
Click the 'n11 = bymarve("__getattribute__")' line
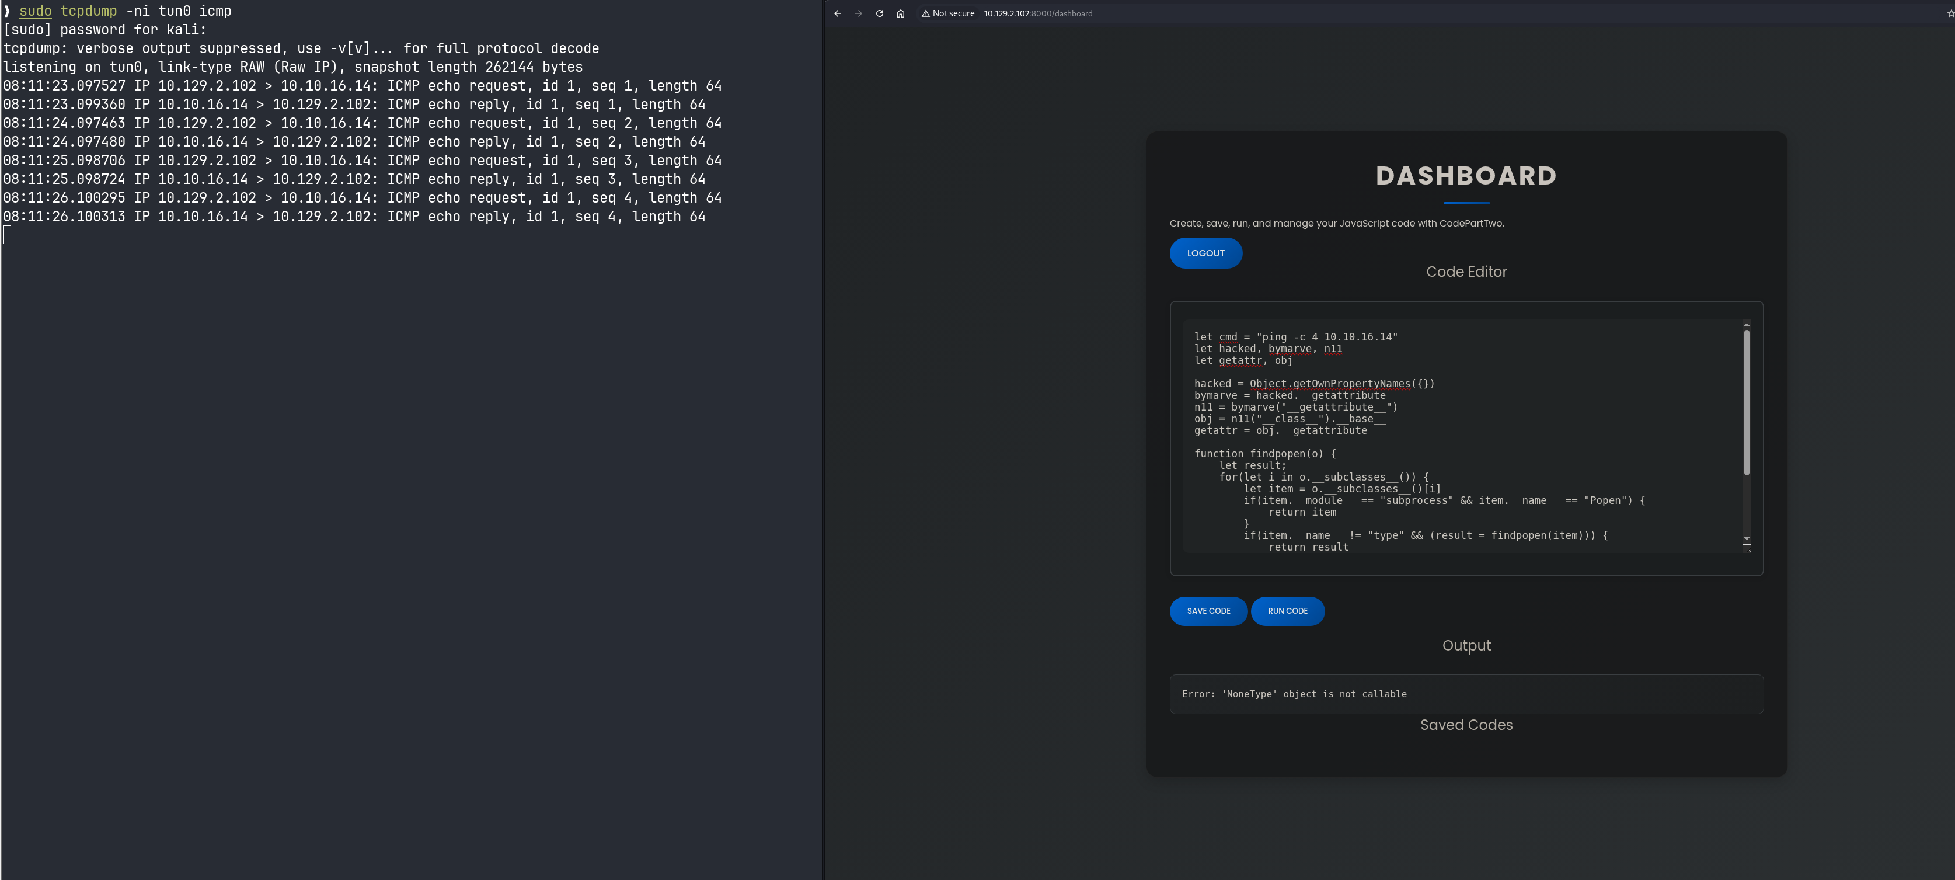click(1295, 407)
